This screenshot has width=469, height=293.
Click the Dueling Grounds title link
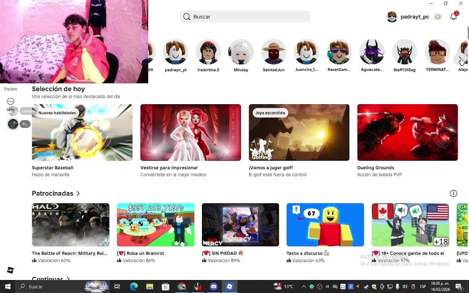[376, 168]
